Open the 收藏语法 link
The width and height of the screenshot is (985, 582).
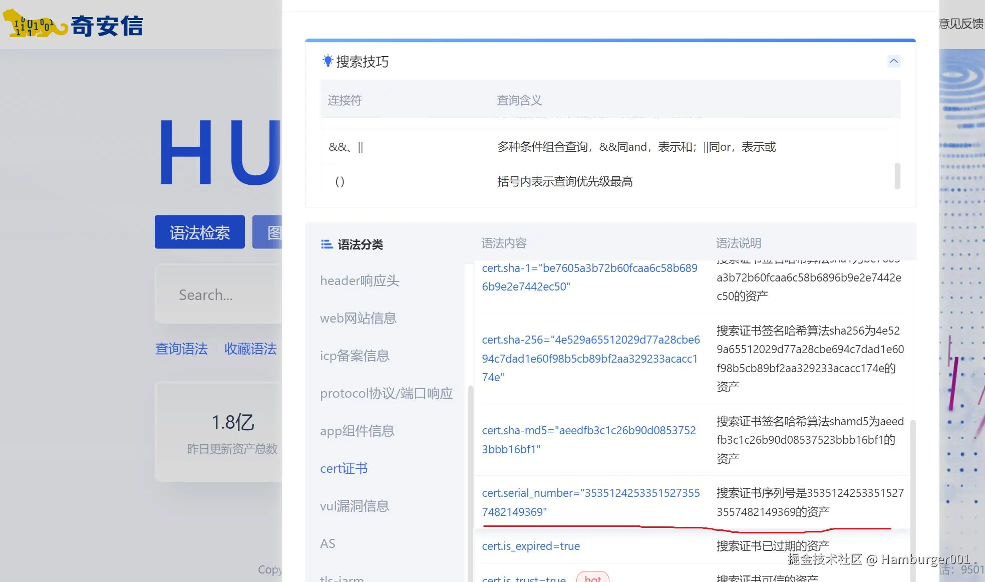coord(250,349)
